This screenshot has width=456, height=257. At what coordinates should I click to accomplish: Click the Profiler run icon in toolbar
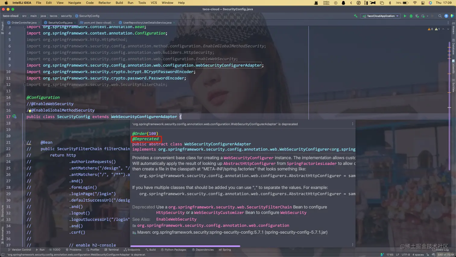[423, 16]
